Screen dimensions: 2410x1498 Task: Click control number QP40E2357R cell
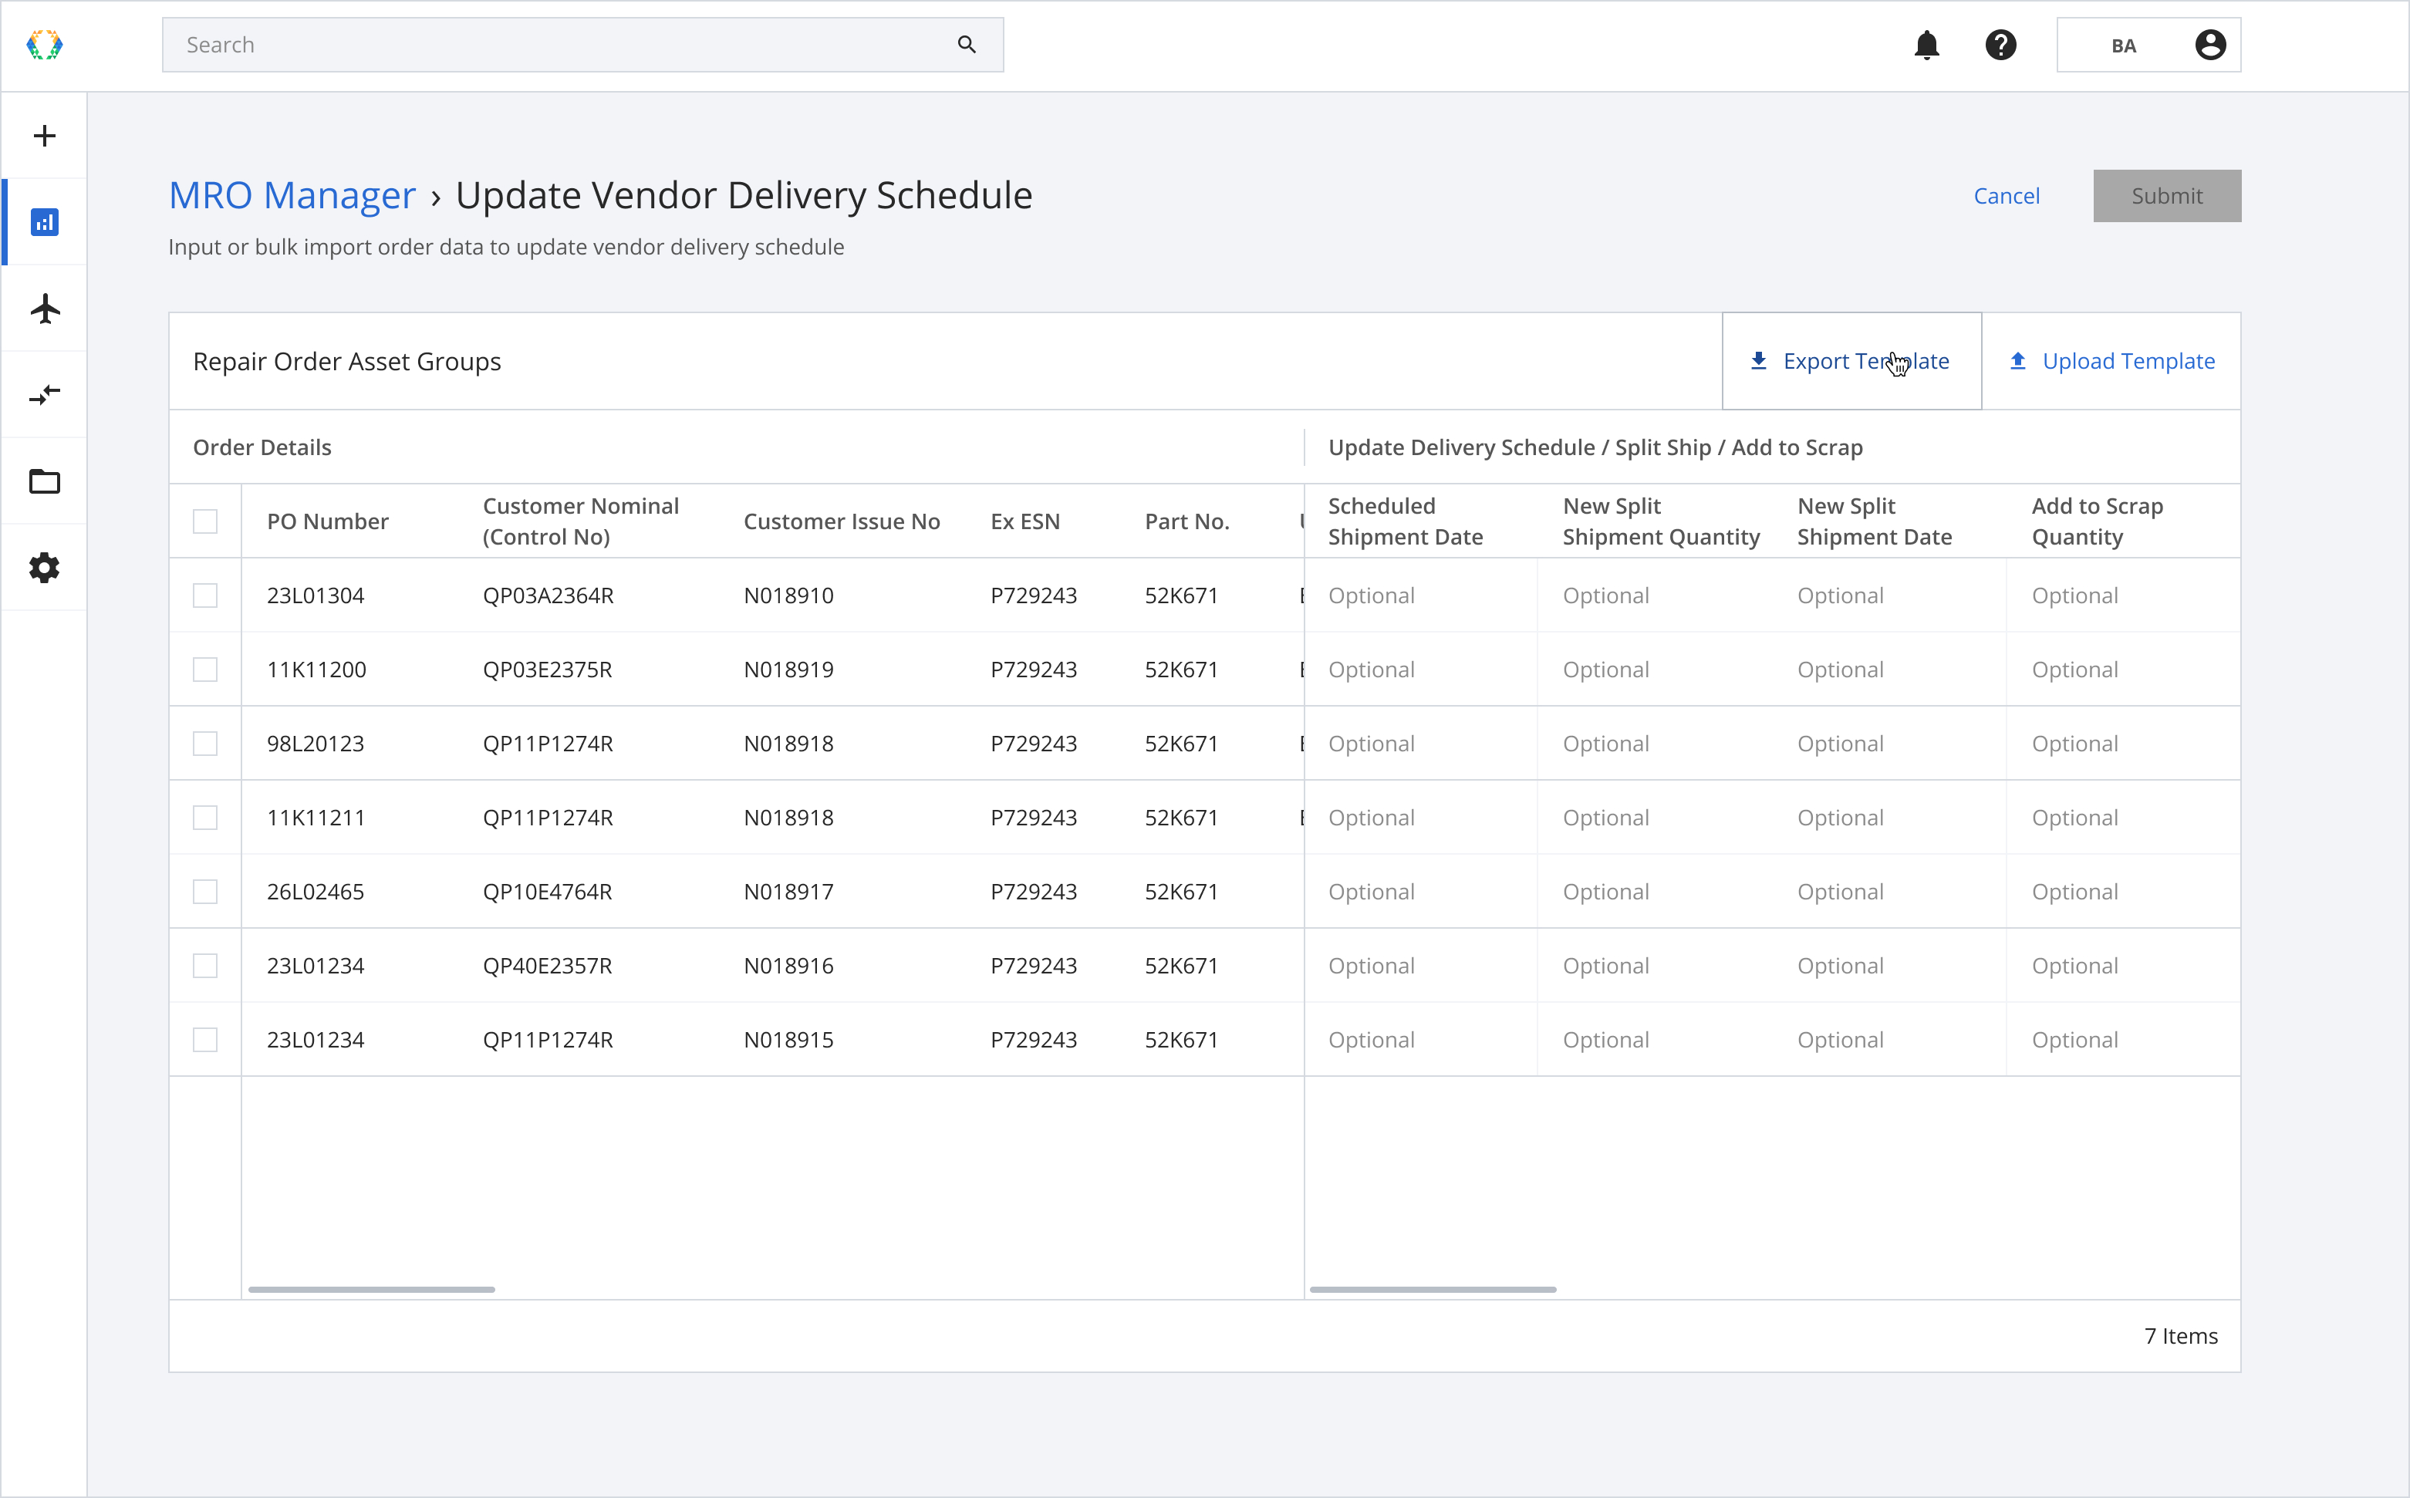pyautogui.click(x=547, y=966)
